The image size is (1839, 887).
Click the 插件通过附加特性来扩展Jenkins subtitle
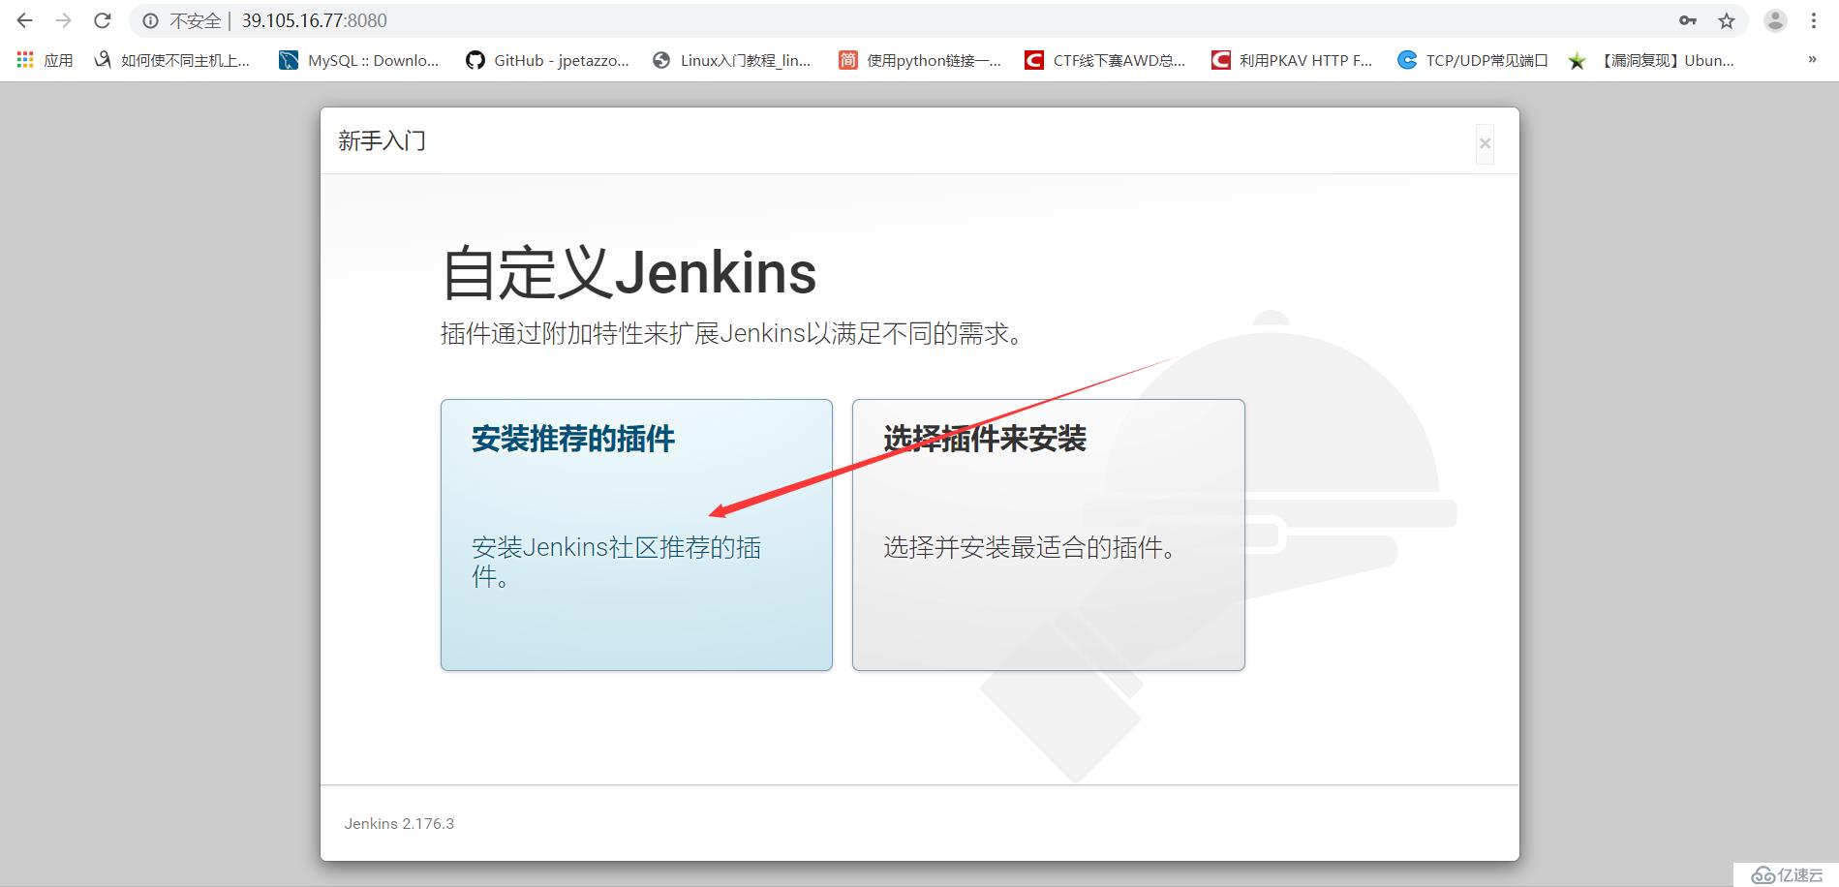pos(733,334)
